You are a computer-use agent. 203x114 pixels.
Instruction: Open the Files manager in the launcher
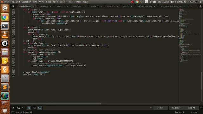point(5,52)
